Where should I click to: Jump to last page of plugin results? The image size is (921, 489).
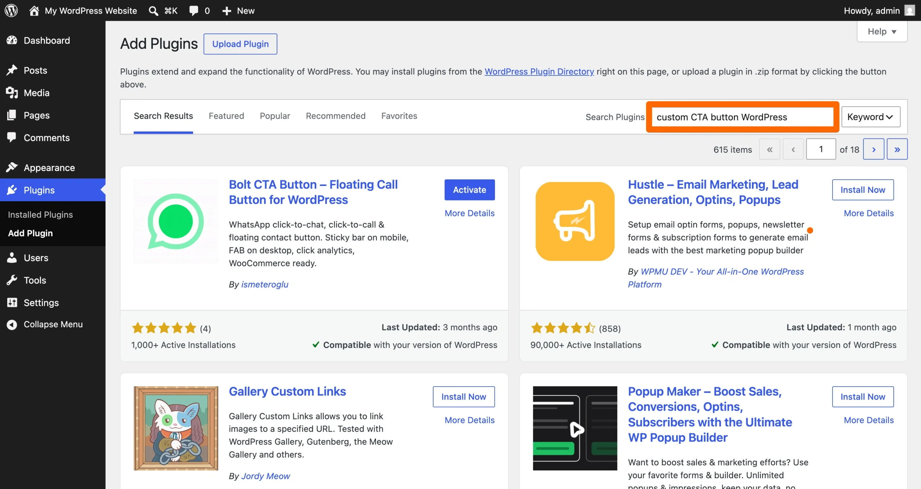point(897,149)
